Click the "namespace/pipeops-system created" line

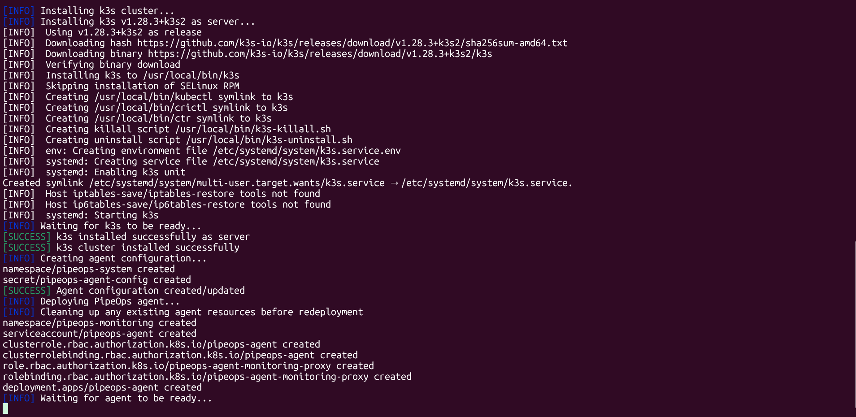pyautogui.click(x=89, y=269)
